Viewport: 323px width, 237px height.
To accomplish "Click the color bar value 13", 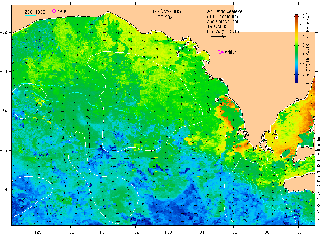I will click(x=302, y=74).
